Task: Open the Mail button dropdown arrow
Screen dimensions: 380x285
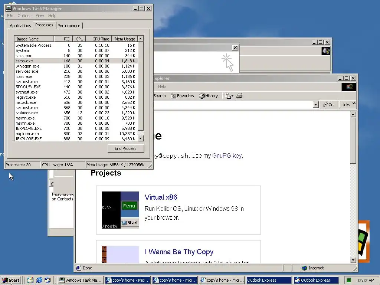Action: tap(232, 96)
